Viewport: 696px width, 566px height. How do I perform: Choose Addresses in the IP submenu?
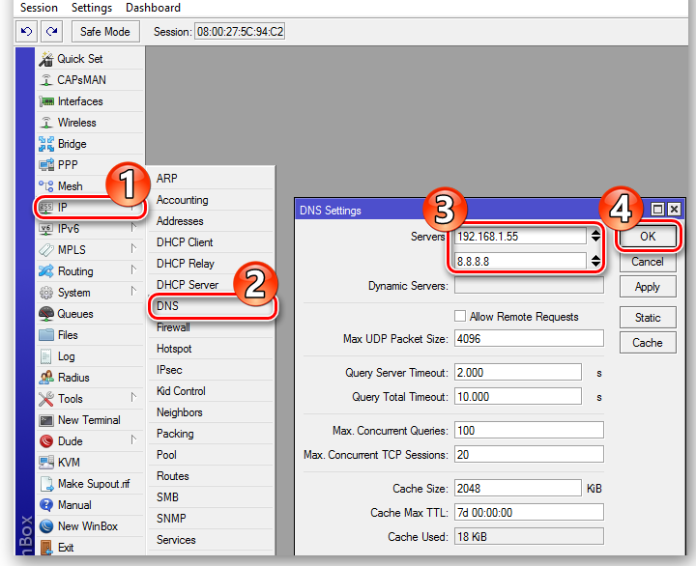pyautogui.click(x=212, y=221)
